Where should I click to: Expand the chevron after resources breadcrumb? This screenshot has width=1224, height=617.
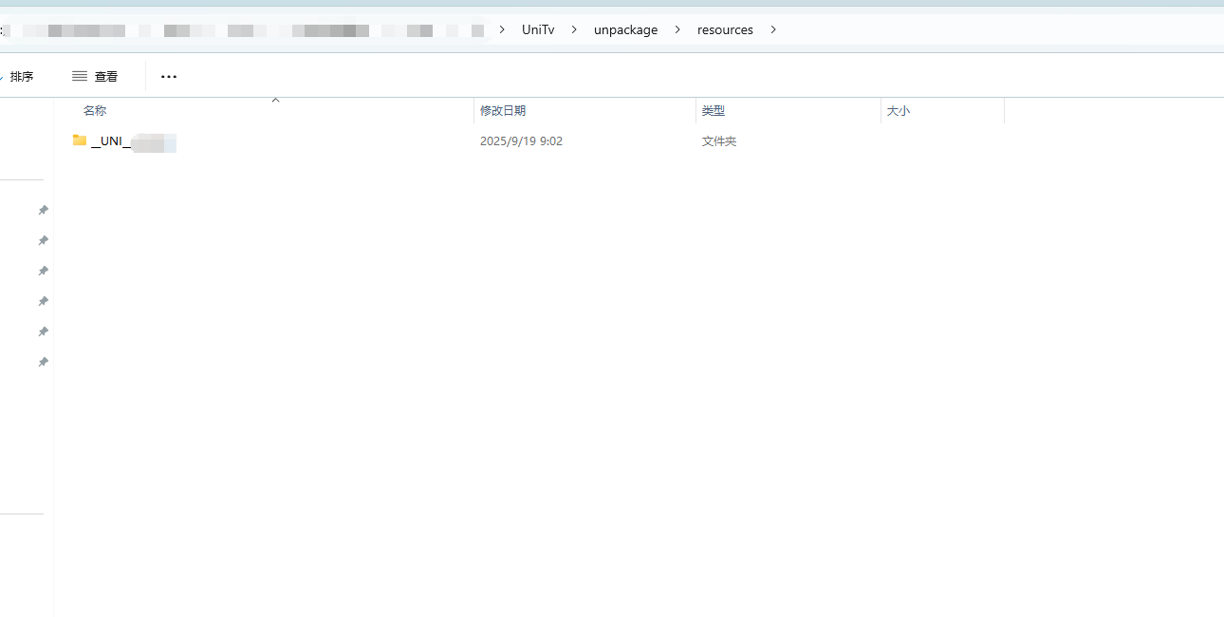click(773, 29)
